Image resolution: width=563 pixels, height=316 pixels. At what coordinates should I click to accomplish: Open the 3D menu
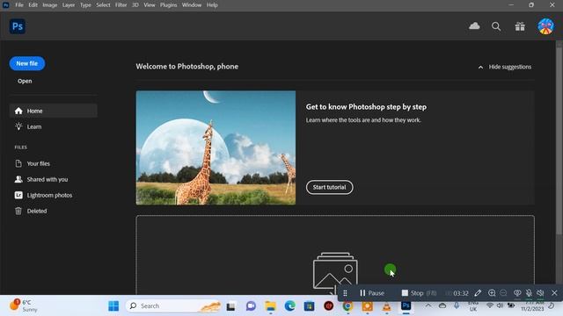tap(135, 5)
